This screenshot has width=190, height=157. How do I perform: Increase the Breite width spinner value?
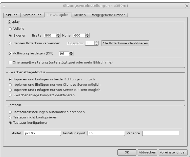tap(59, 35)
